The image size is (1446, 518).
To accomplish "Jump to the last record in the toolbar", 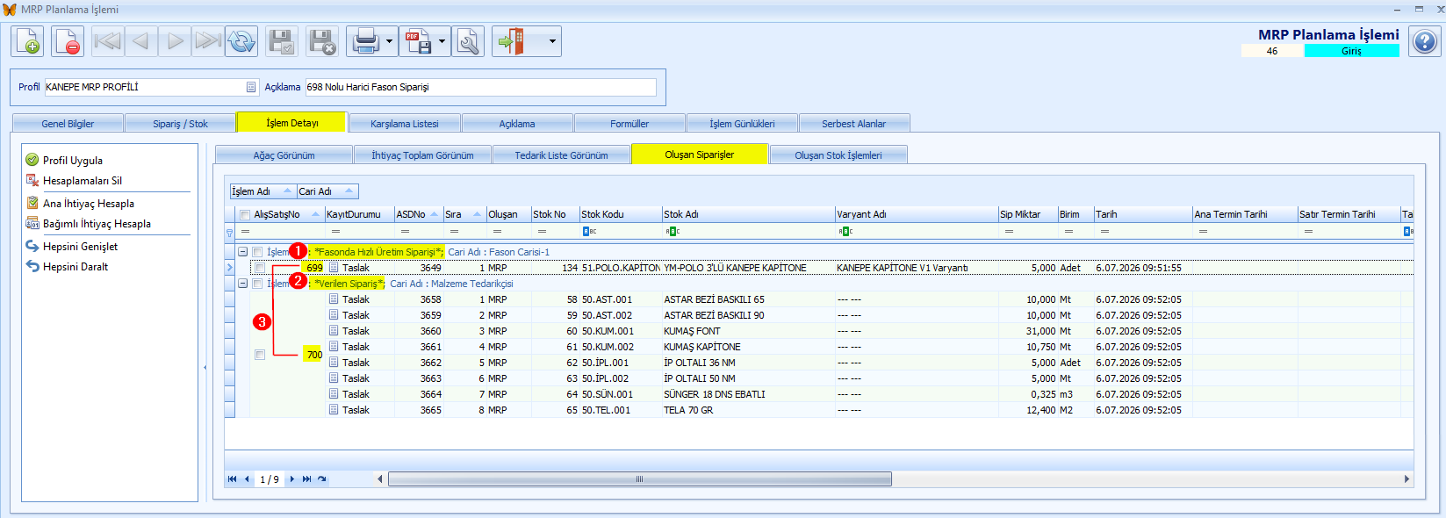I will click(x=208, y=41).
